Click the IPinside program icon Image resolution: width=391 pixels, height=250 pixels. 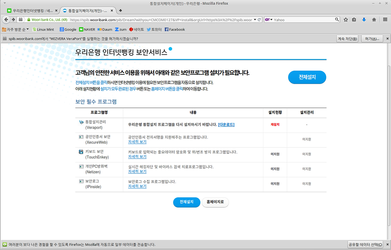[x=81, y=181]
